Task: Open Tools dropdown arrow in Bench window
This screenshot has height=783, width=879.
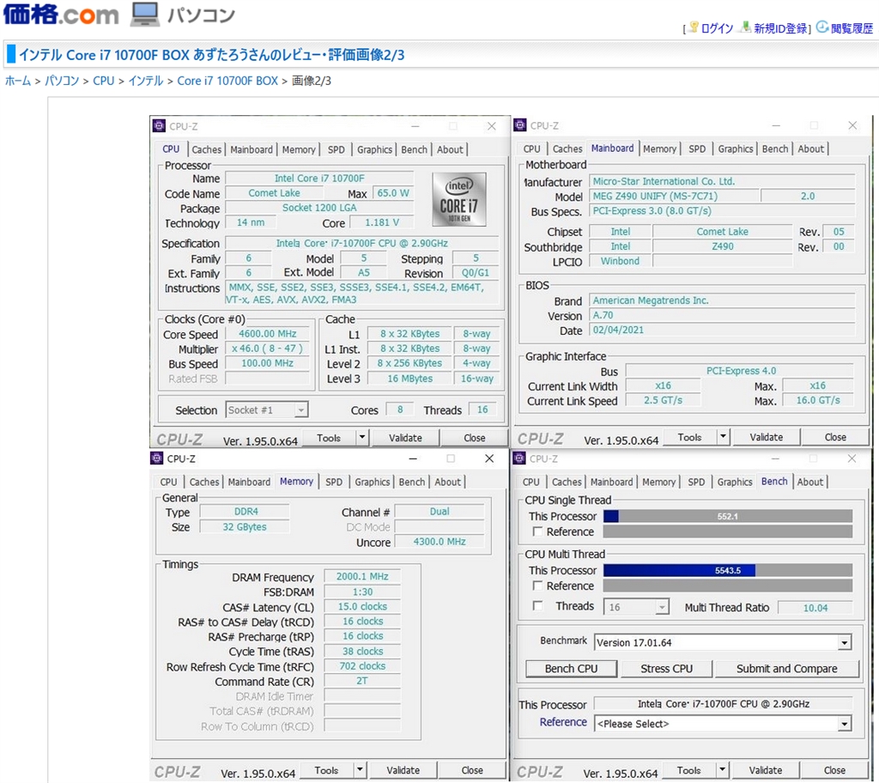Action: tap(722, 770)
